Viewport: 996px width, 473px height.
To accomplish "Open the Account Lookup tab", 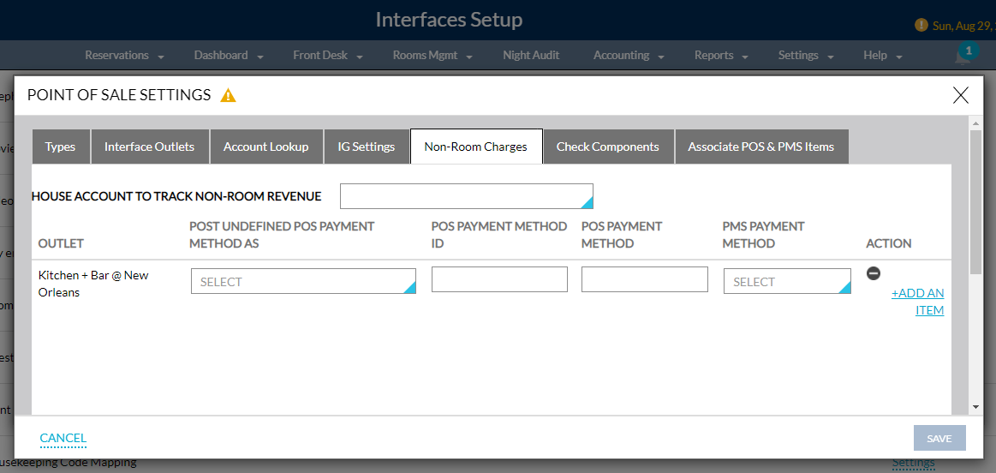I will [266, 147].
